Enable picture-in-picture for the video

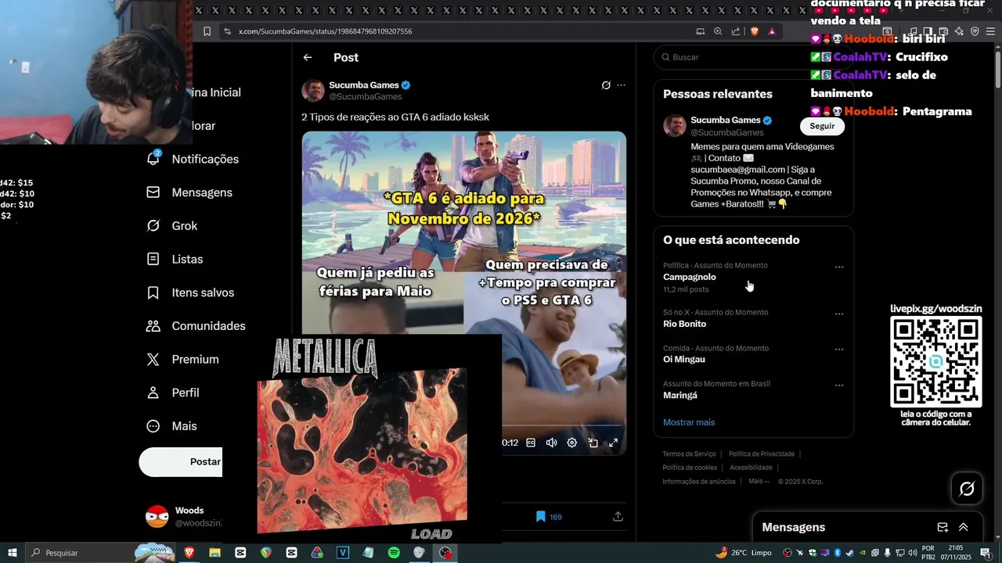tap(593, 443)
